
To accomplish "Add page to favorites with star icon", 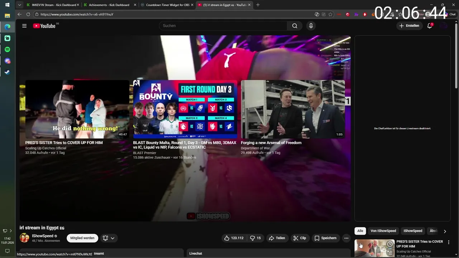I will pyautogui.click(x=330, y=14).
